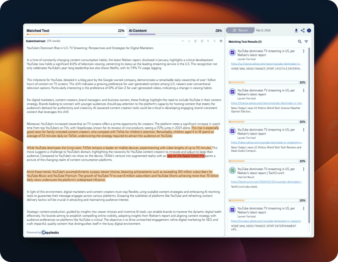Search within Matching Text Results
The image size is (338, 262).
point(300,42)
